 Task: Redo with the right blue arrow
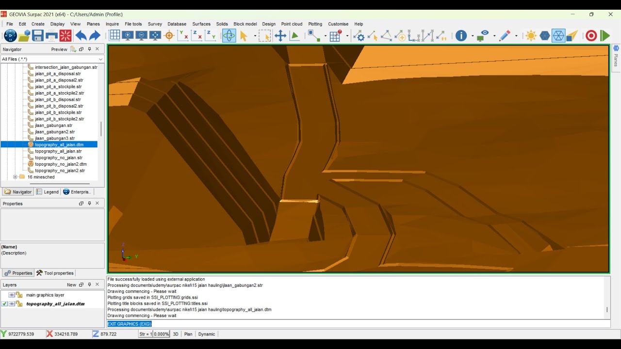tap(95, 35)
